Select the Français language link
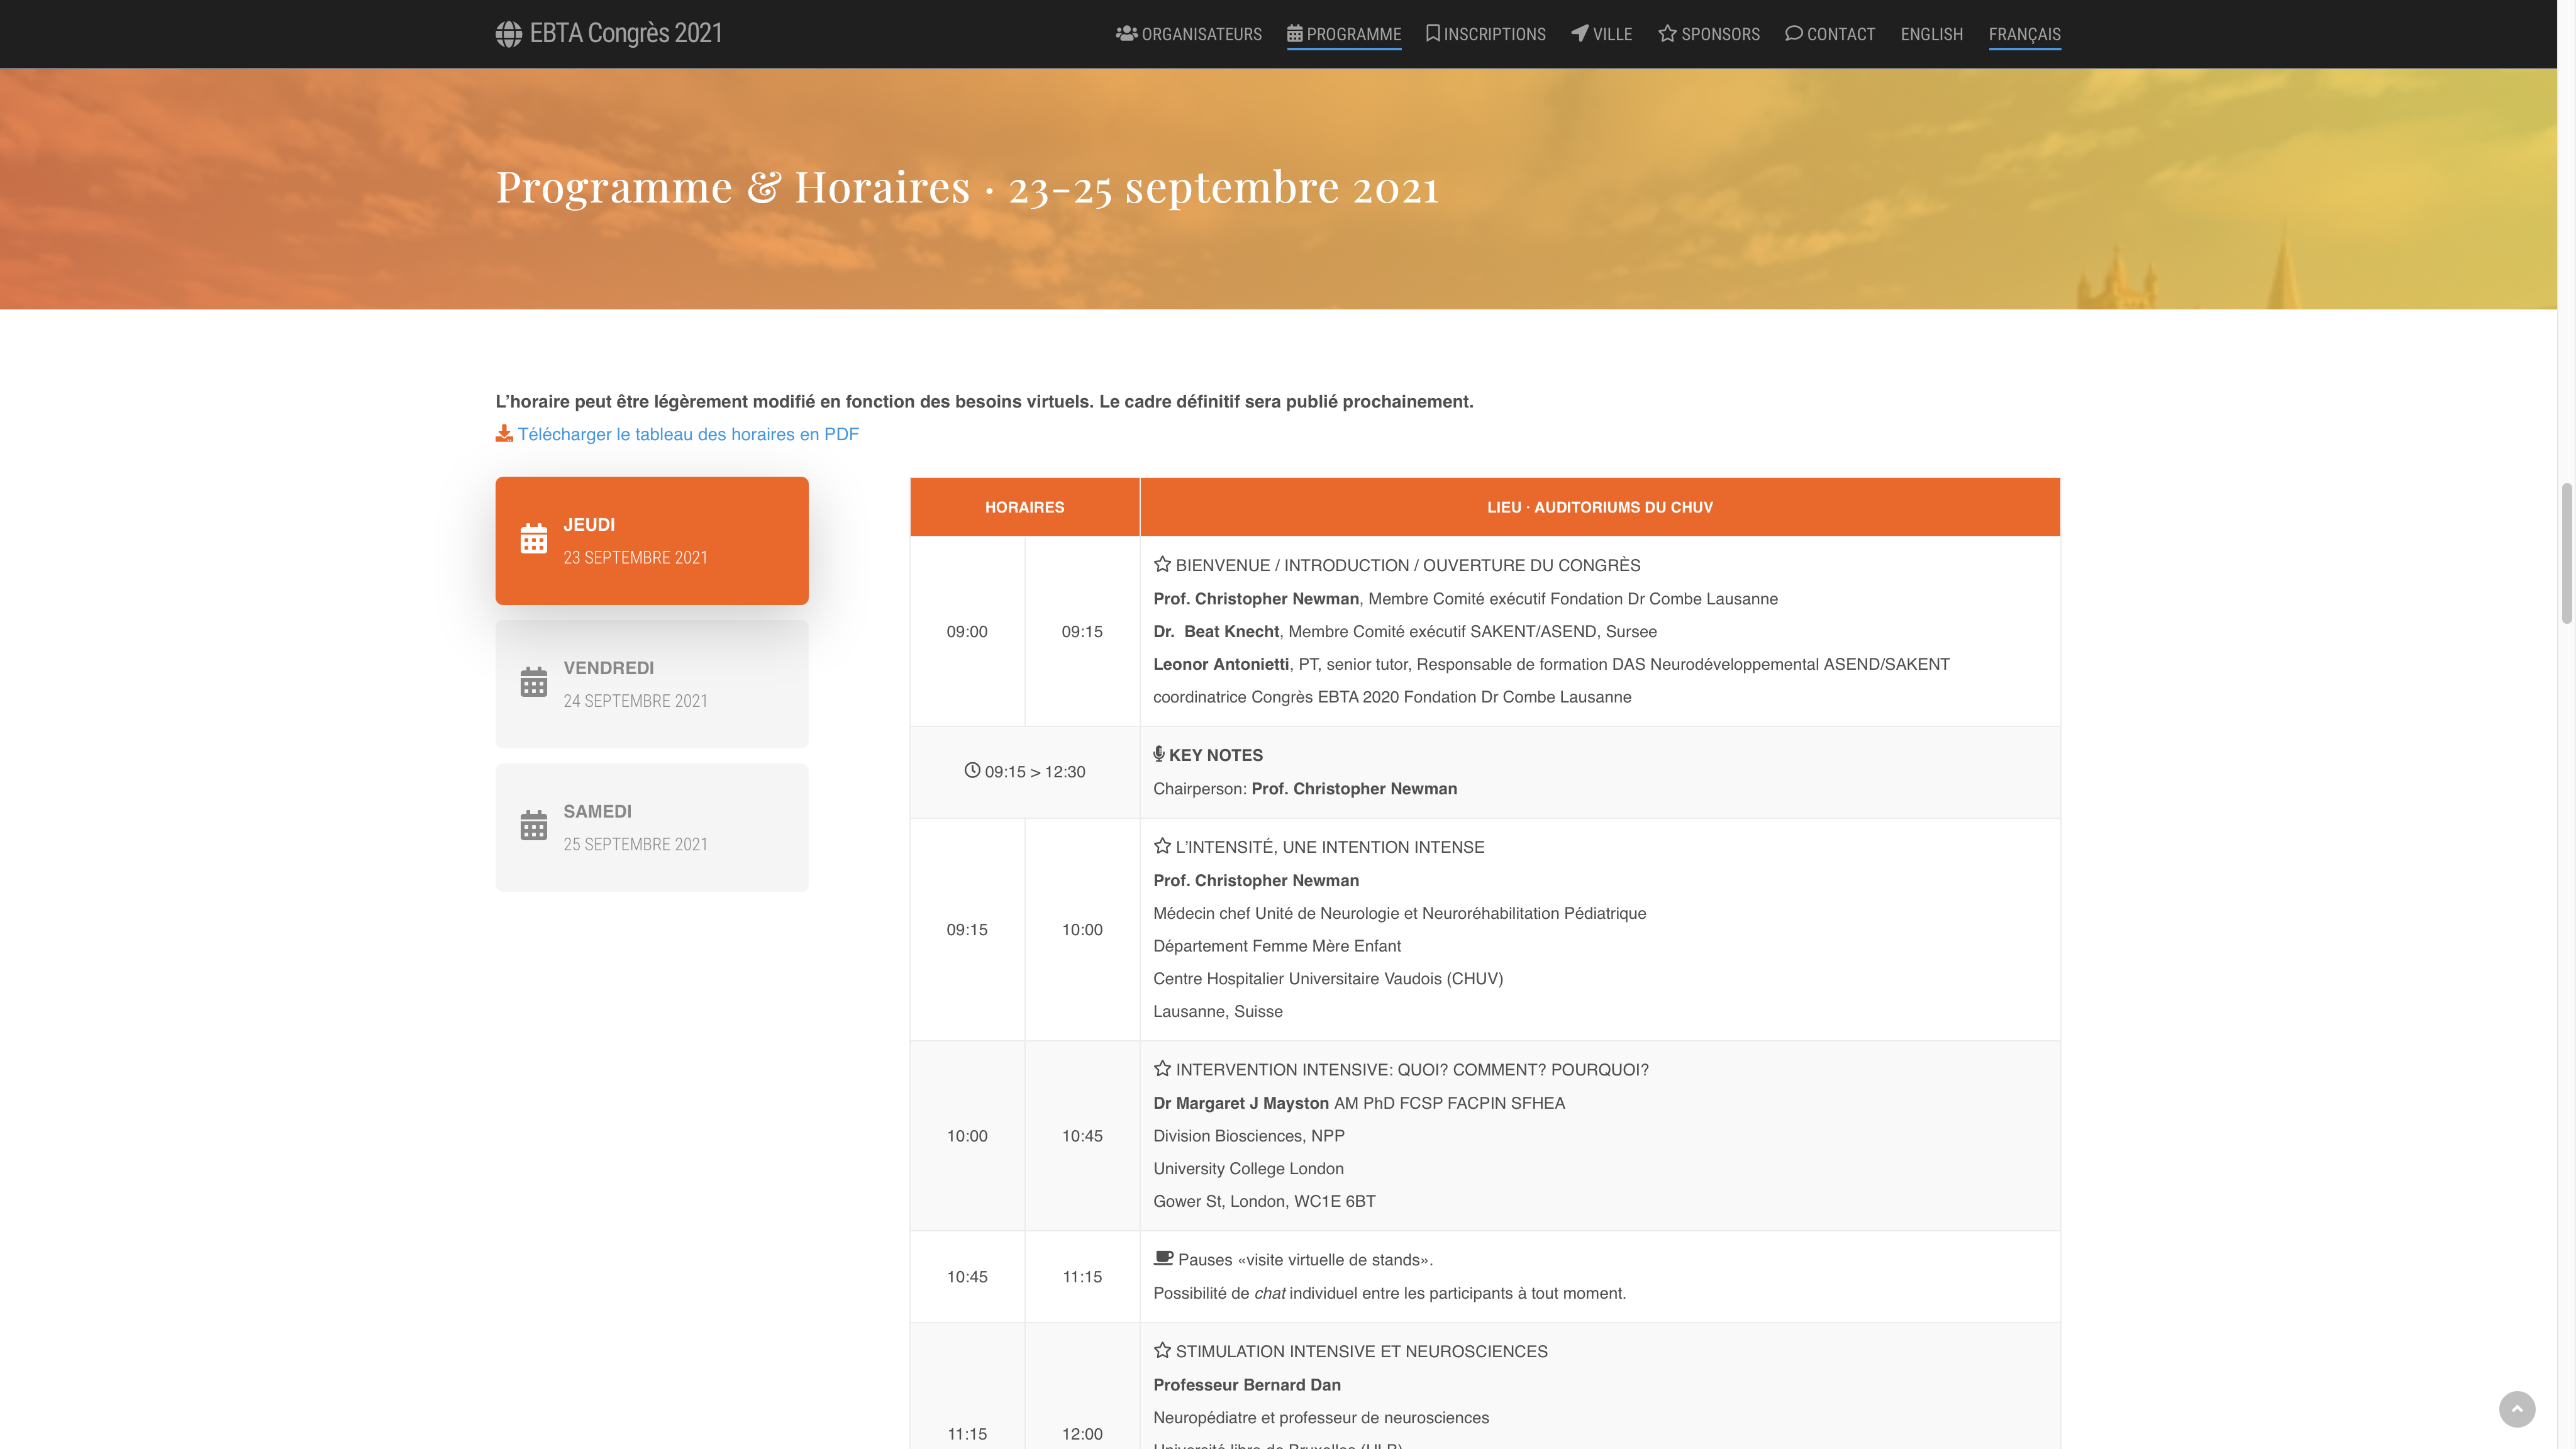 2024,34
